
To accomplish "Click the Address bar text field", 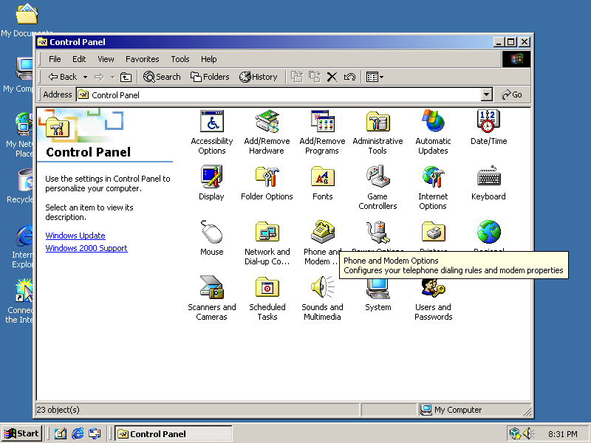I will click(x=279, y=95).
